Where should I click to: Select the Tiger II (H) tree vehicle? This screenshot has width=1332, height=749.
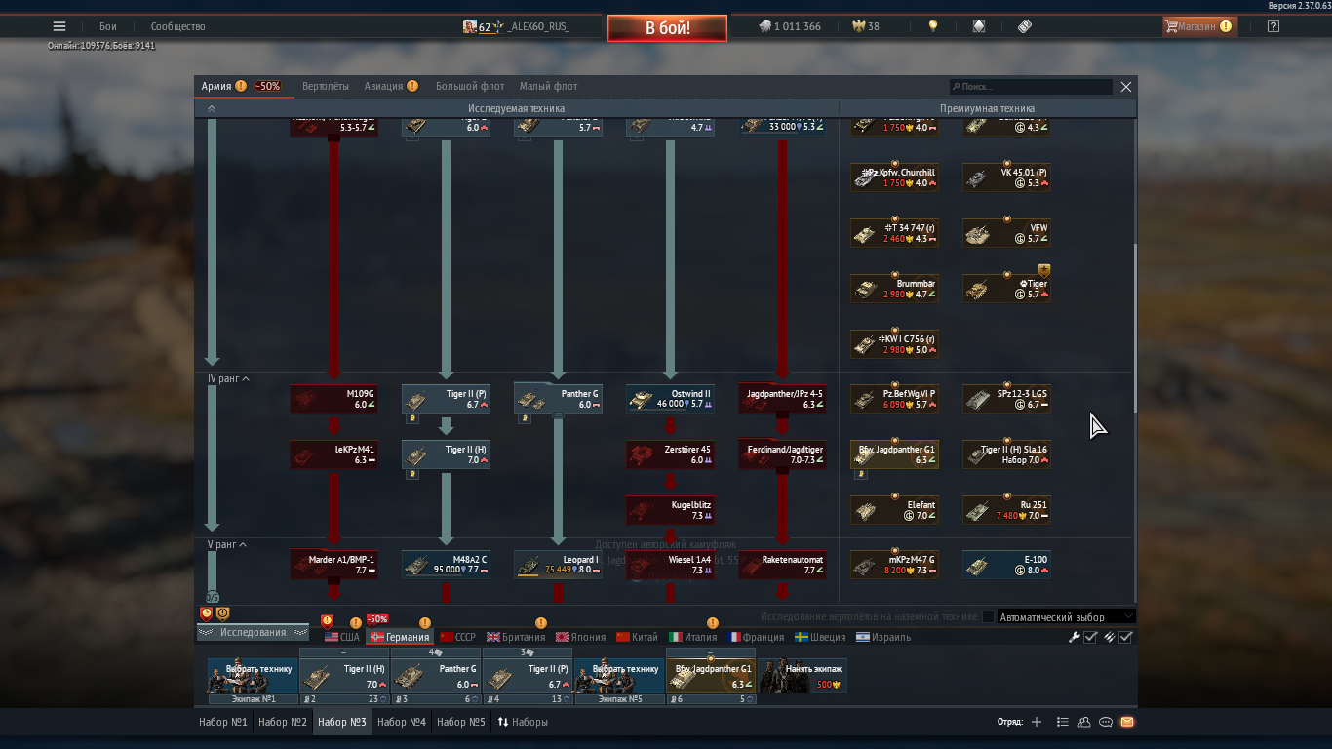click(x=446, y=454)
